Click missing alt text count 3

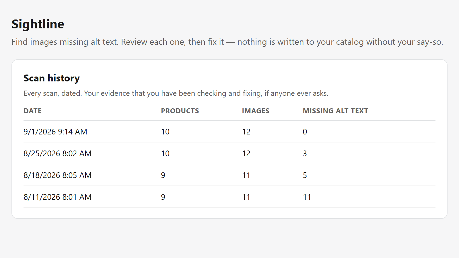[305, 153]
